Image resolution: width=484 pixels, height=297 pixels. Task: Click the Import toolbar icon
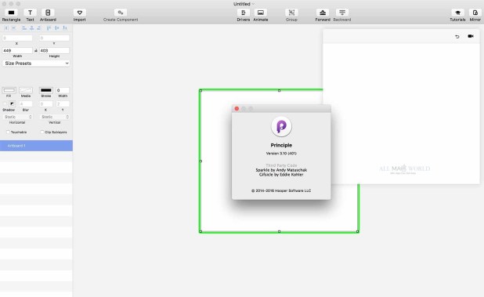(x=80, y=13)
